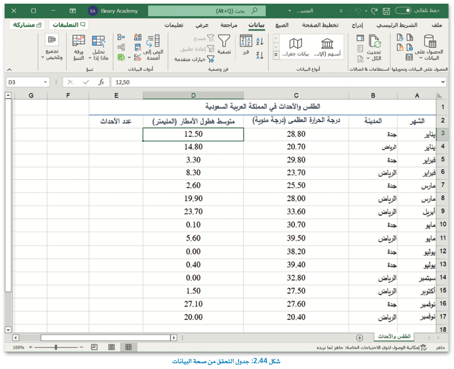Screen dimensions: 454x369
Task: Click the Consolidate icon
Action: (121, 37)
